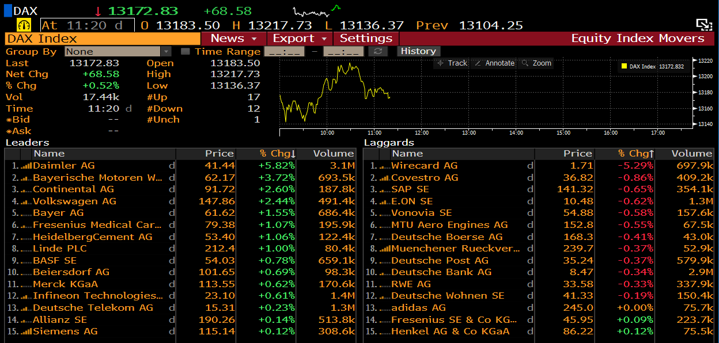The width and height of the screenshot is (719, 343).
Task: Click the History button
Action: click(x=418, y=51)
